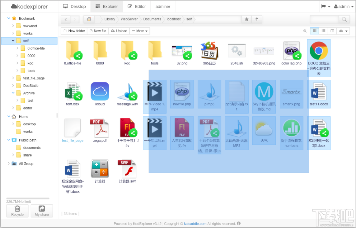Collapse the Archive tree node

13,93
